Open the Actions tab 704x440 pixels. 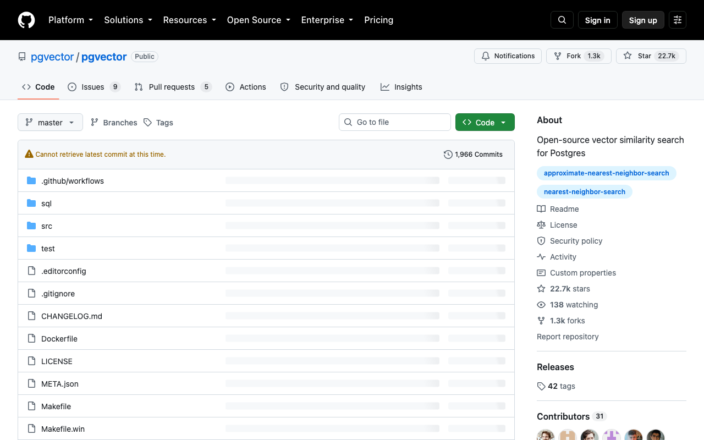(246, 87)
